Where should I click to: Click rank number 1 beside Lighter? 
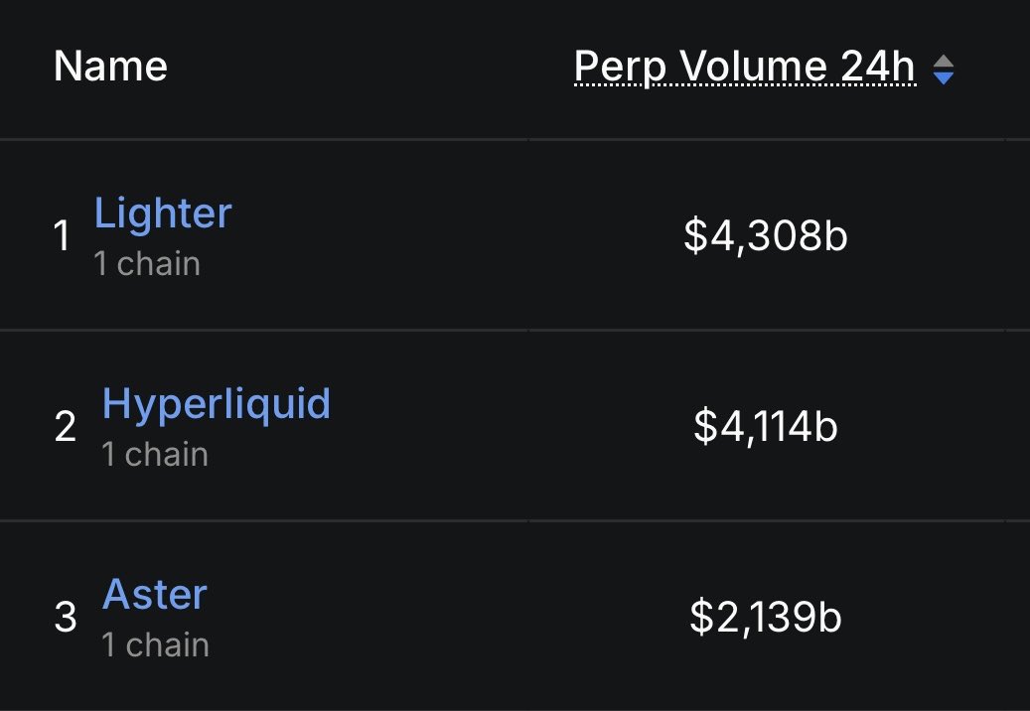click(62, 237)
